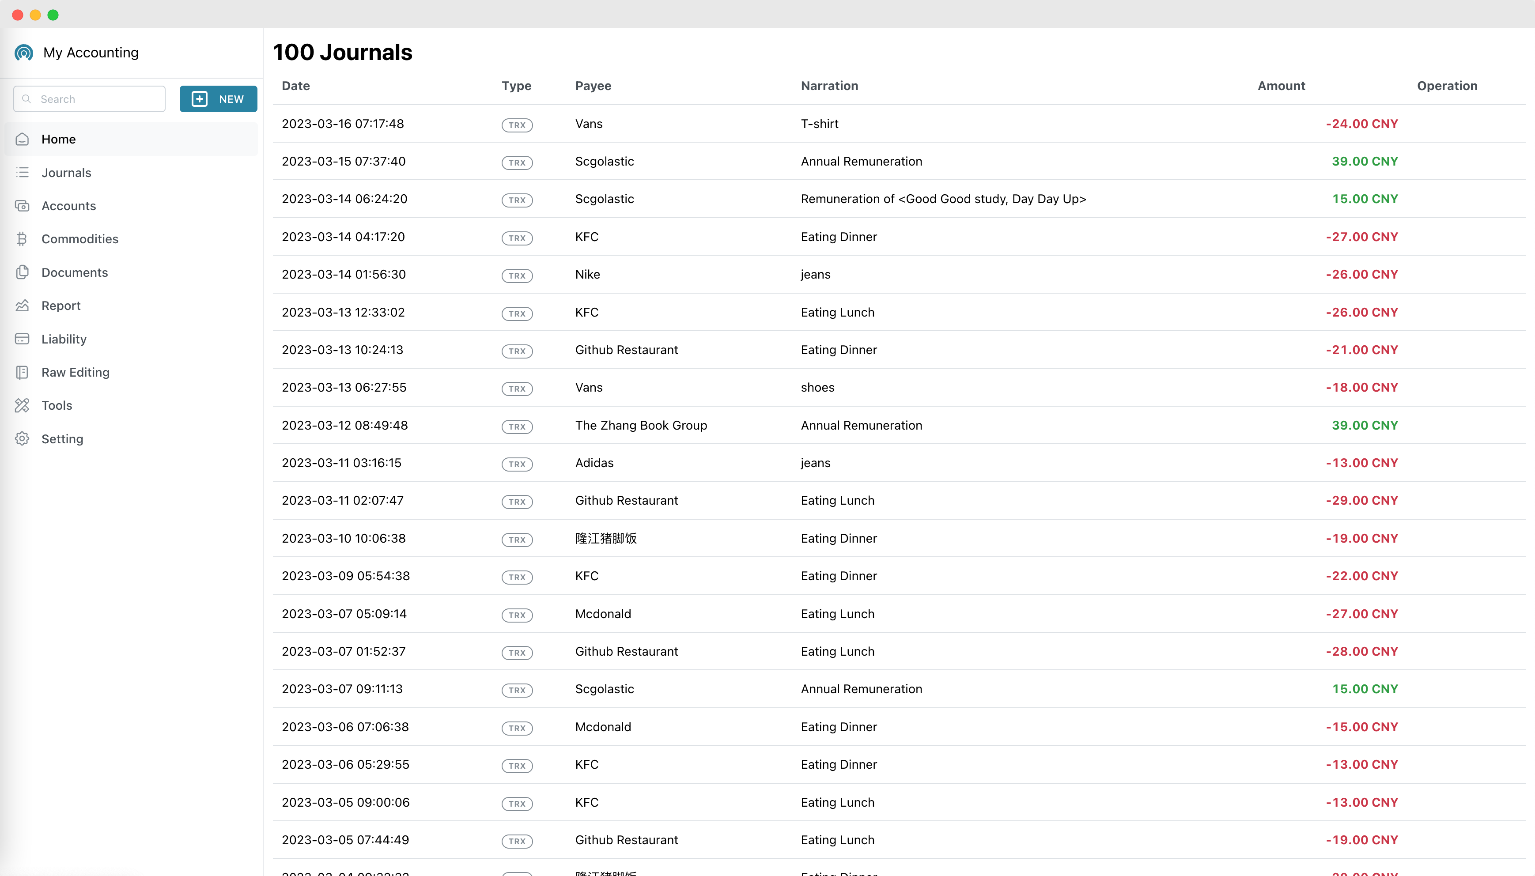The width and height of the screenshot is (1535, 876).
Task: Click the Journals list icon
Action: (x=22, y=173)
